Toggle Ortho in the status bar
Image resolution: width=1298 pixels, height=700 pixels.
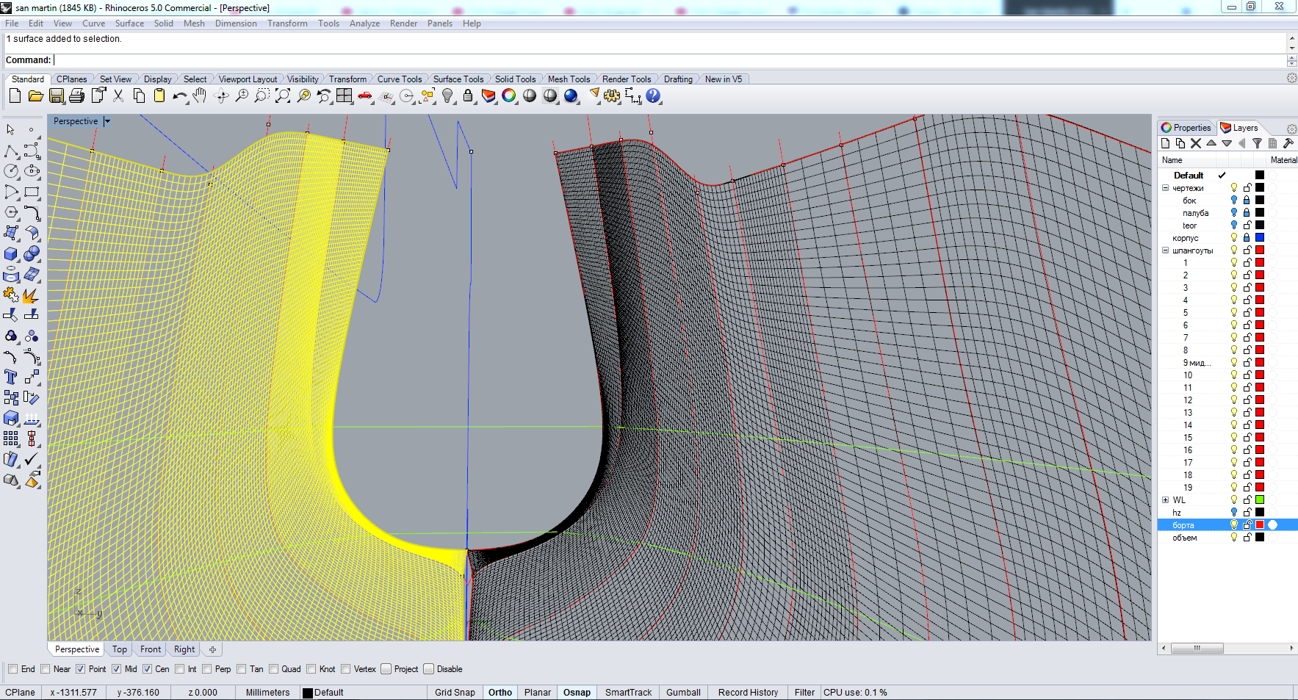pos(500,693)
